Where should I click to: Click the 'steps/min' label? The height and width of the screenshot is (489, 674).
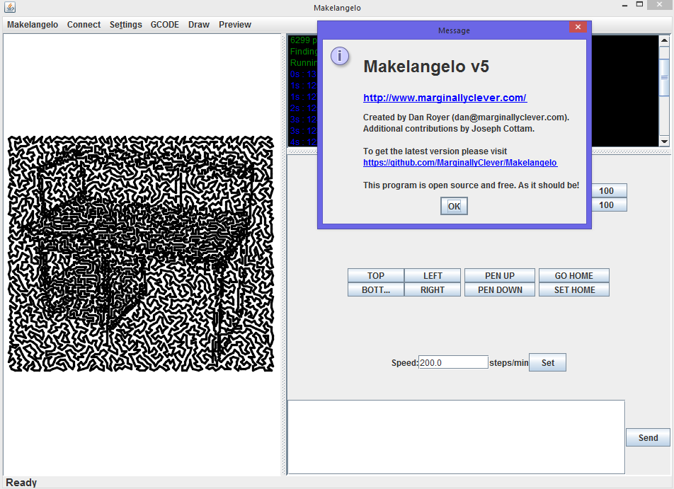pyautogui.click(x=508, y=362)
